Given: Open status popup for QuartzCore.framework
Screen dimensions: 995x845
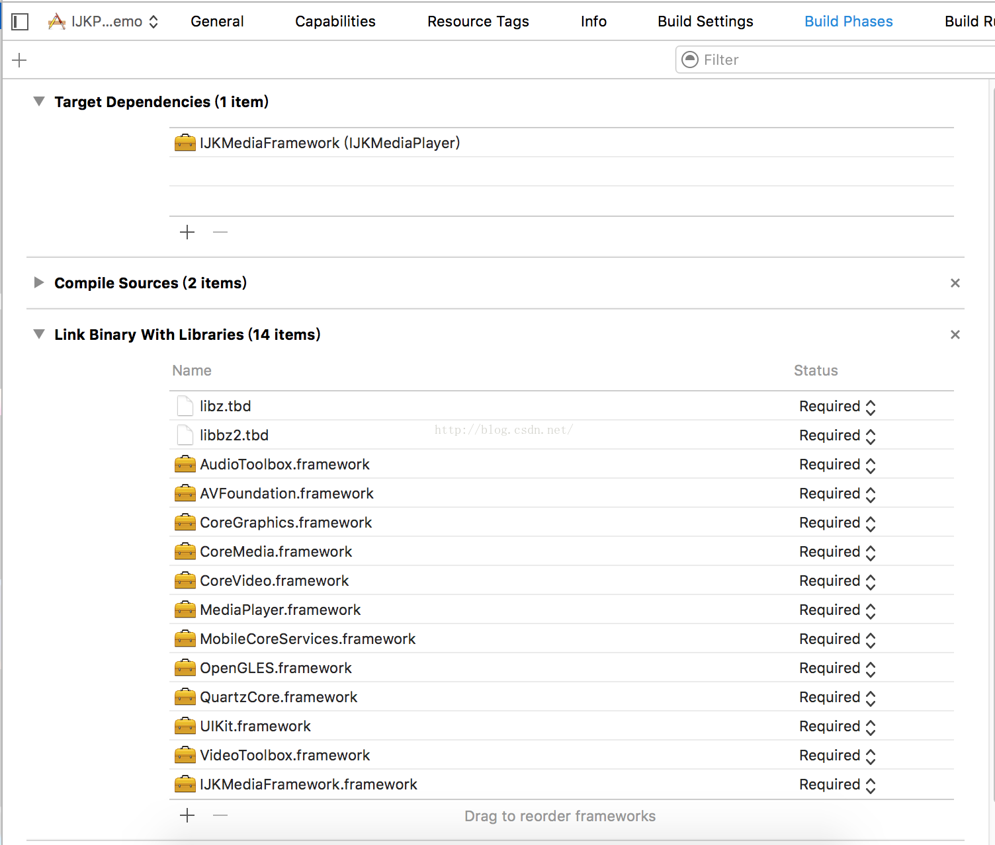Looking at the screenshot, I should pos(838,698).
